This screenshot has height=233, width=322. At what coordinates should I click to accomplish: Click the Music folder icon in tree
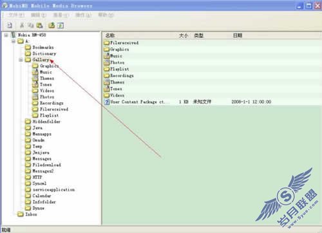(35, 72)
